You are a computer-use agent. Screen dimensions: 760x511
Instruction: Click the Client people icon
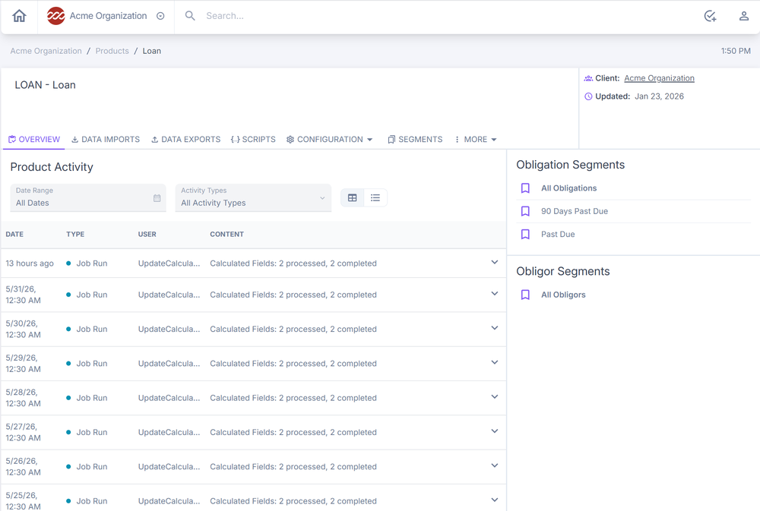[x=588, y=78]
